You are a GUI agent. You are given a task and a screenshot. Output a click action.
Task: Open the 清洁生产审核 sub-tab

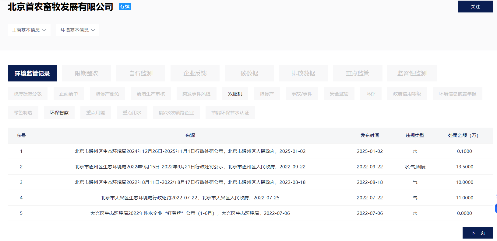[151, 94]
